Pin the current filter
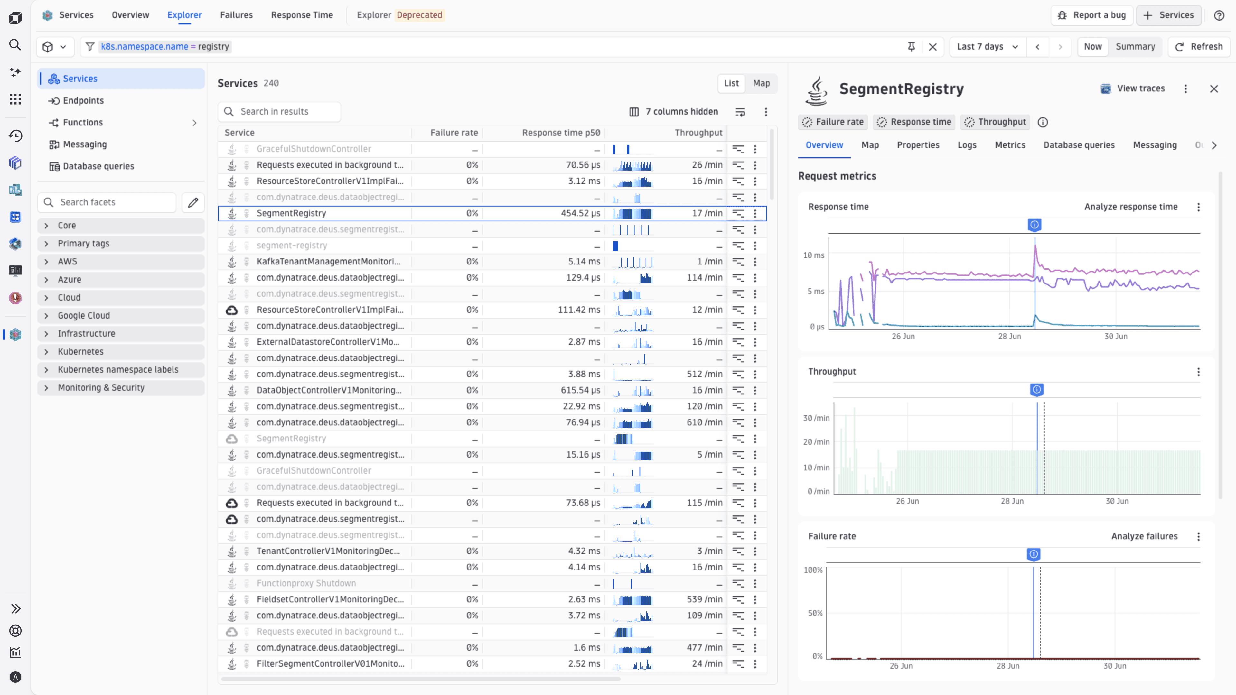The height and width of the screenshot is (695, 1236). pyautogui.click(x=911, y=47)
